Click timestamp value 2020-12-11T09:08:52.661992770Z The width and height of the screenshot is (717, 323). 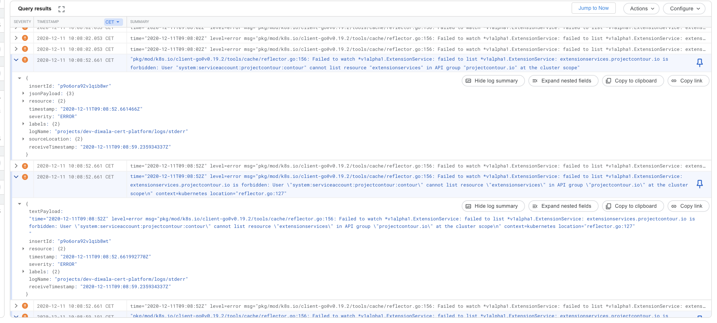pos(106,257)
